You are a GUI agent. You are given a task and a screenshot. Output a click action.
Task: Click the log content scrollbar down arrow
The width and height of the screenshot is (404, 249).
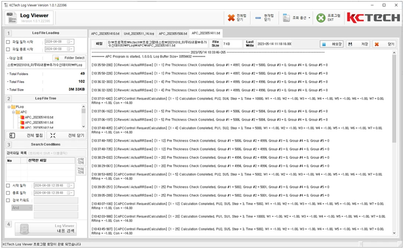[x=394, y=233]
